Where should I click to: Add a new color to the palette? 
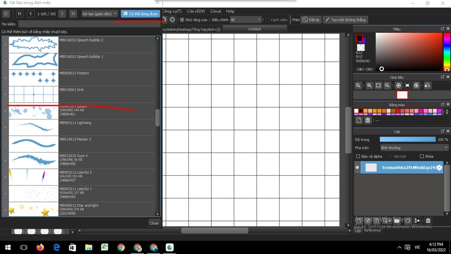(359, 120)
